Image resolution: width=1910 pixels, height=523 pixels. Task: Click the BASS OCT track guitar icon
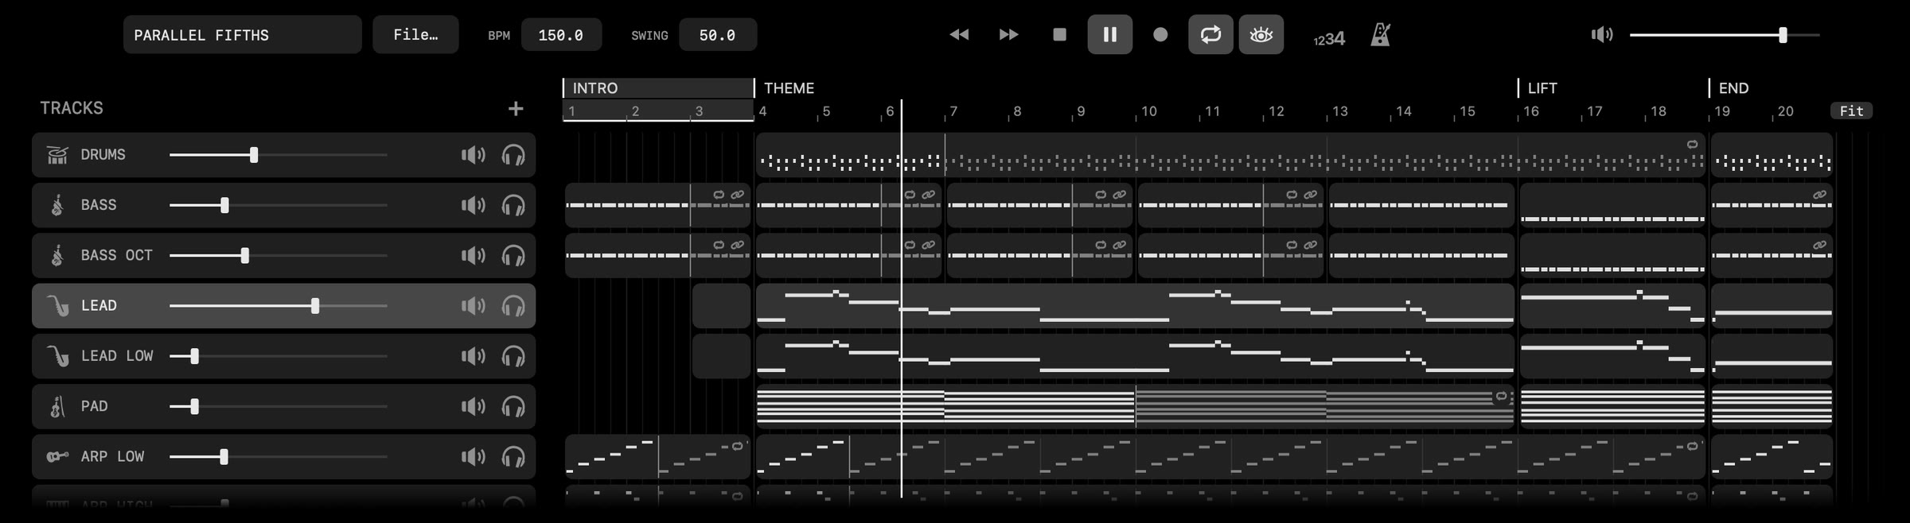57,255
